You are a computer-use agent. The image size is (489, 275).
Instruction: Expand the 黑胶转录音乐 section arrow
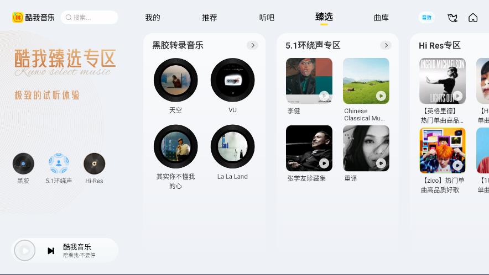click(253, 45)
